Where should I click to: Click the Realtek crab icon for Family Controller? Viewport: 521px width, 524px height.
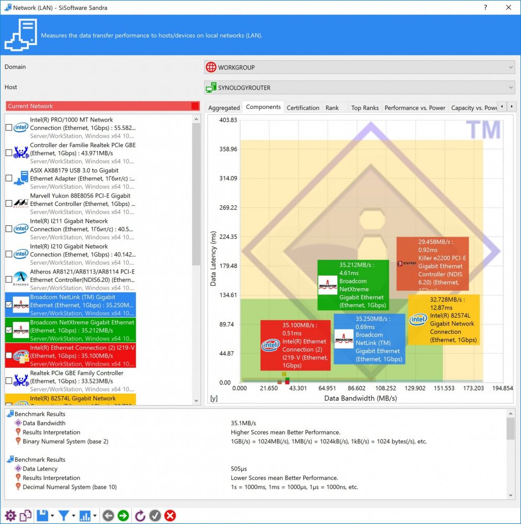point(21,380)
